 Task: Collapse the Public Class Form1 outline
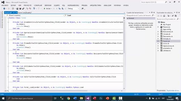tap(8, 18)
